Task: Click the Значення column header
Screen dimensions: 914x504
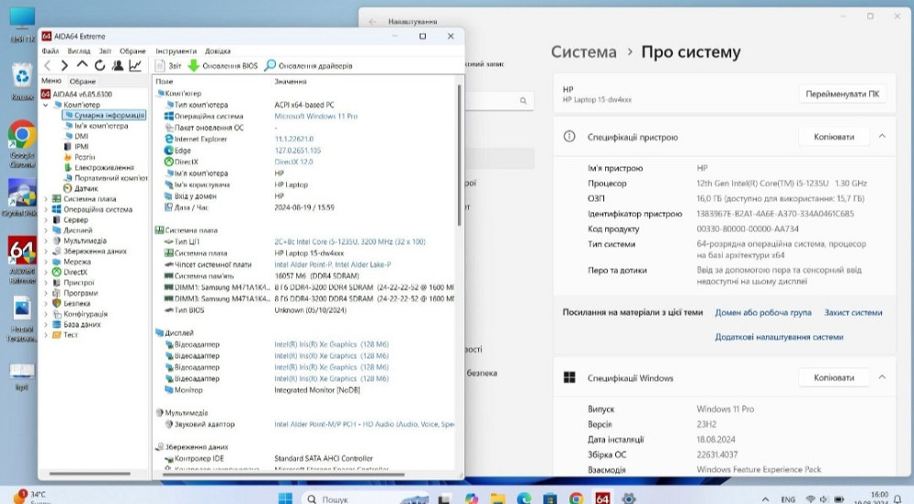Action: 291,81
